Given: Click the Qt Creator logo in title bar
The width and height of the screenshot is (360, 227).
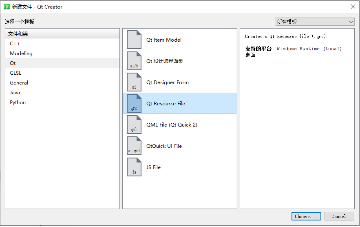Looking at the screenshot, I should (7, 7).
